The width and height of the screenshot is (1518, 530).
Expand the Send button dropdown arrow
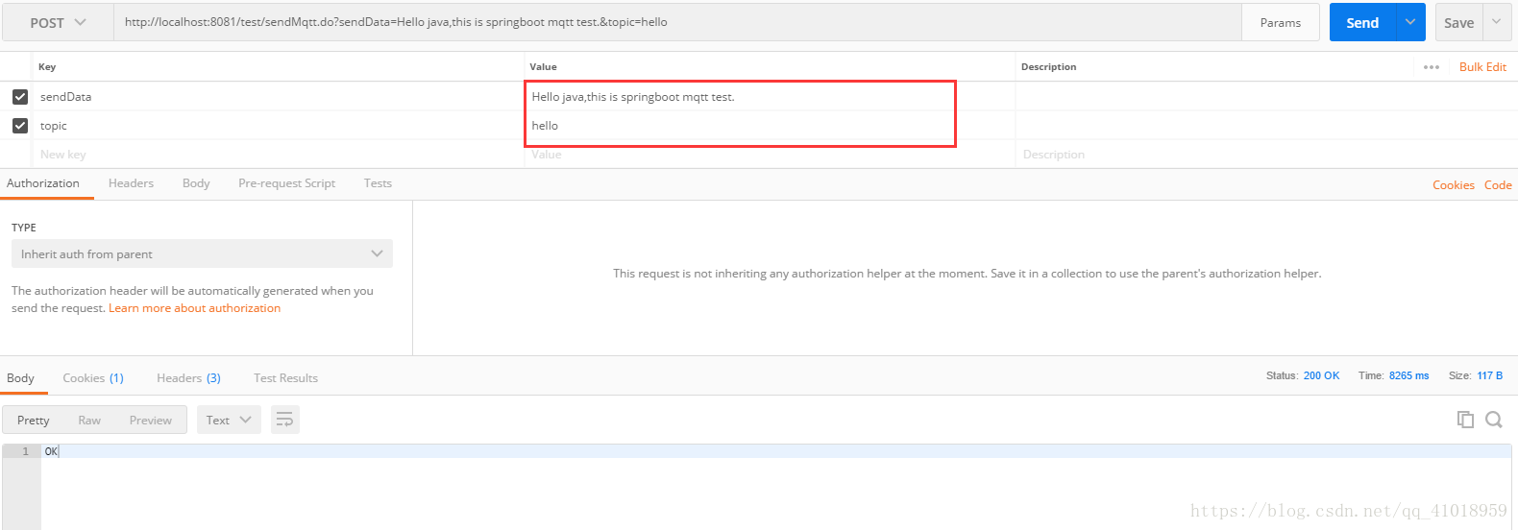pos(1409,22)
